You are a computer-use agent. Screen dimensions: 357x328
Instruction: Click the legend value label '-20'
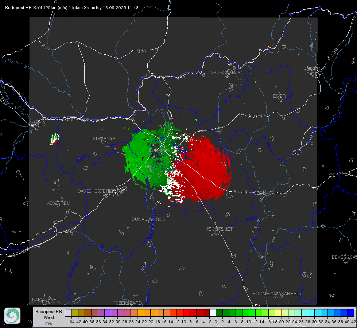coord(150,322)
